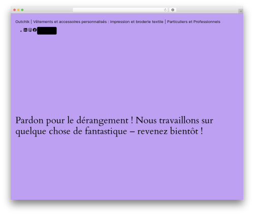Close the window with the red button

[x=15, y=10]
